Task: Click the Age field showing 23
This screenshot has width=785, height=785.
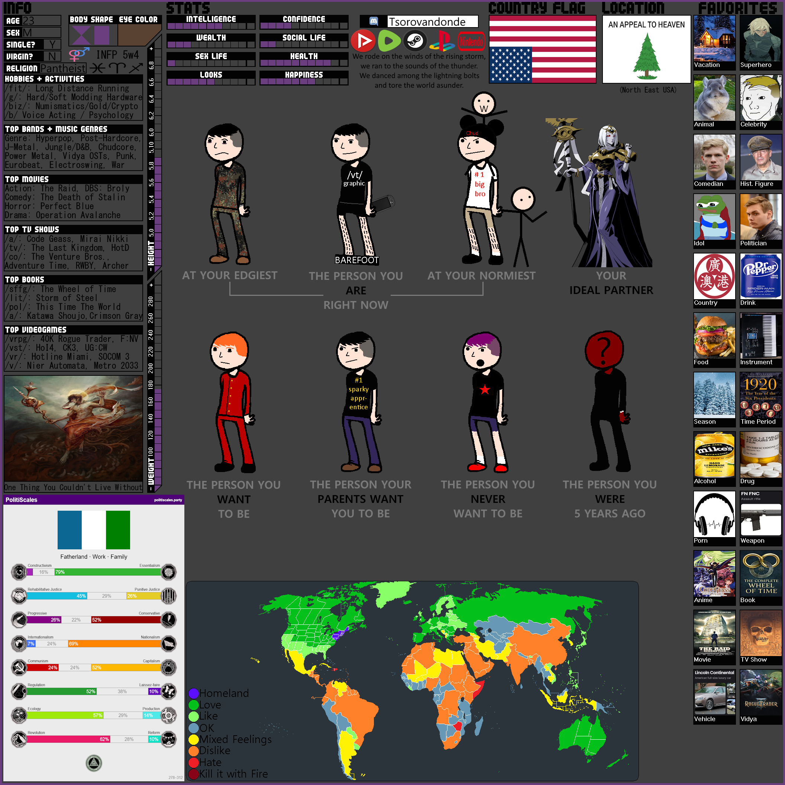Action: click(42, 21)
